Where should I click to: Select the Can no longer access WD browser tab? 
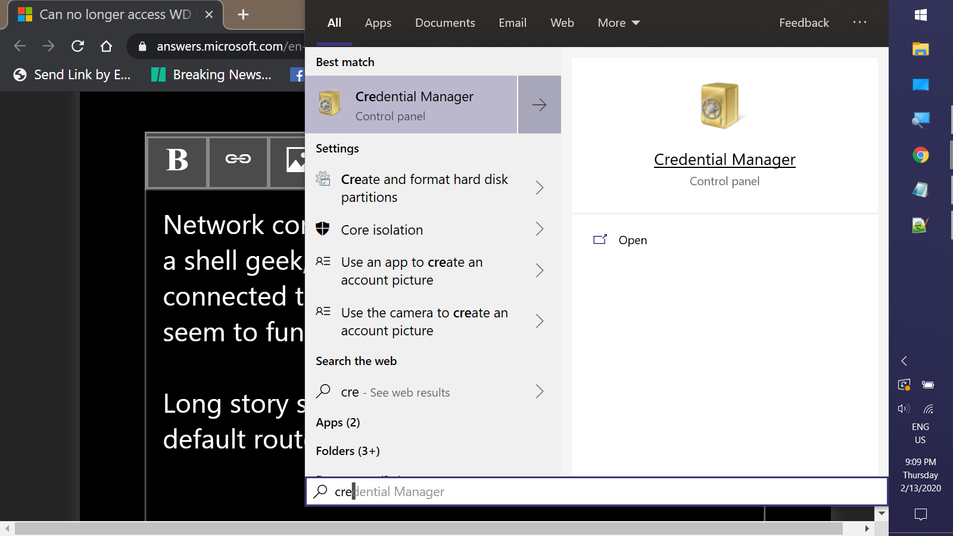click(115, 15)
